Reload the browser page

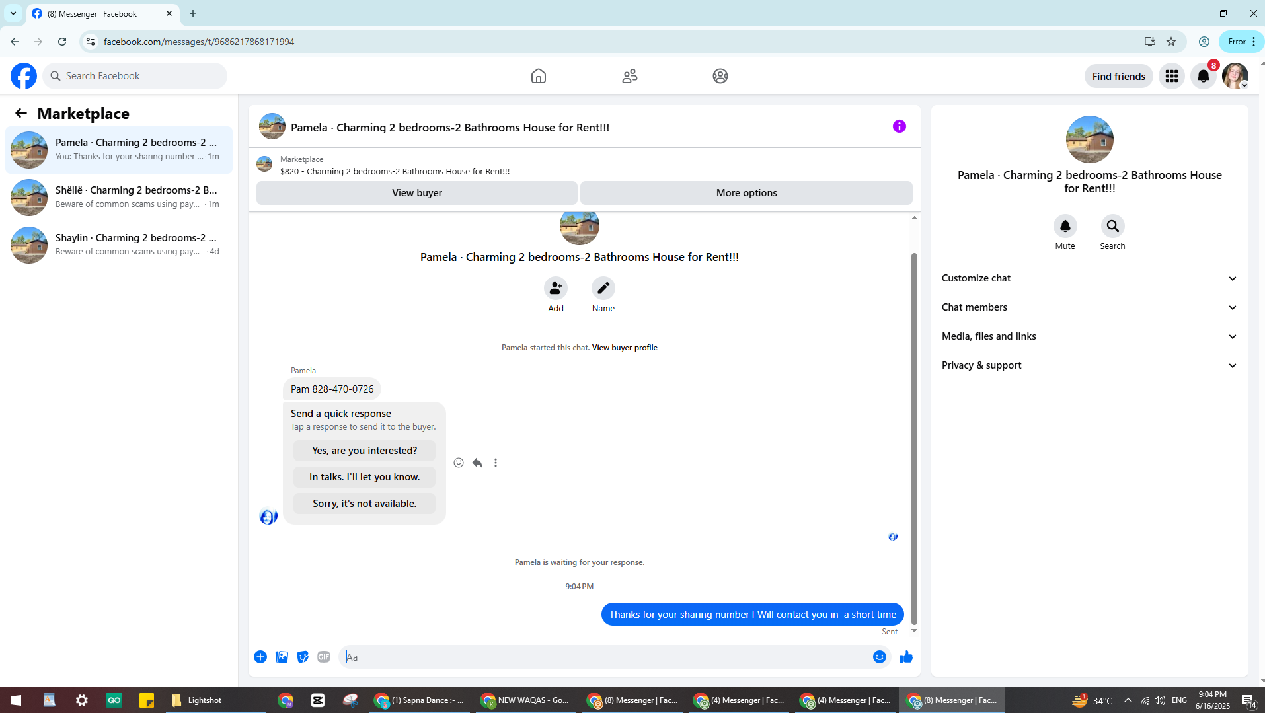[62, 42]
